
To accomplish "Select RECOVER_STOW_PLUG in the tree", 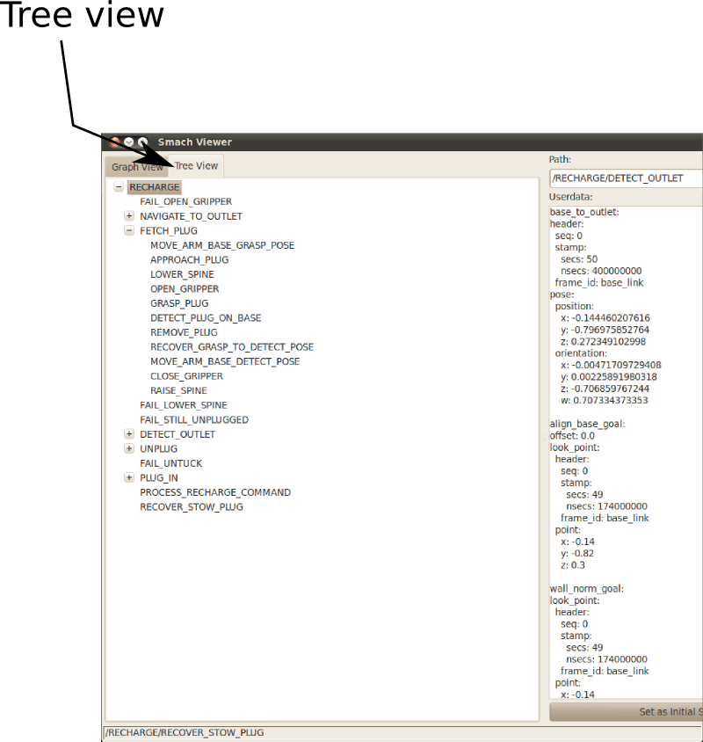I will tap(192, 507).
